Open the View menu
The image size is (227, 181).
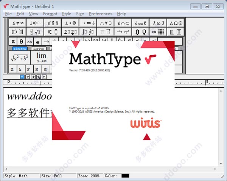(x=34, y=14)
